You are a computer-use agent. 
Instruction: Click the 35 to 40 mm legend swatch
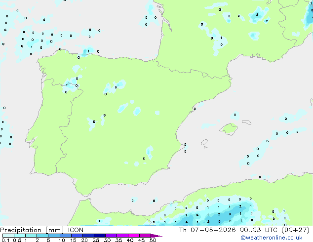click(122, 236)
